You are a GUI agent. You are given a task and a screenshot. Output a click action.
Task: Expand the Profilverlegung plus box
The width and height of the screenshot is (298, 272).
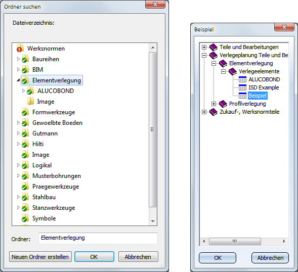click(x=214, y=104)
